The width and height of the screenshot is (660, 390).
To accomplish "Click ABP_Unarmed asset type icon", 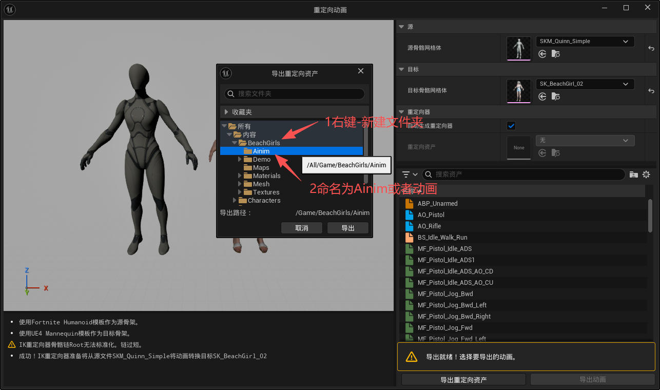I will [x=409, y=204].
